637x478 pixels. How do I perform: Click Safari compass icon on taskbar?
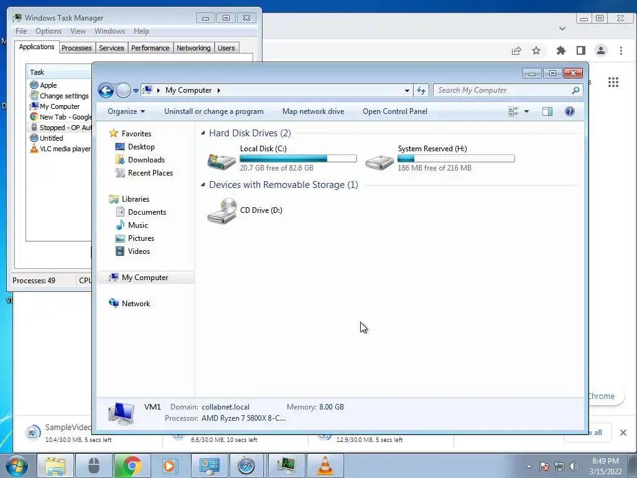pos(246,466)
